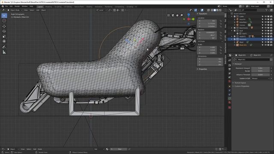Select the Move tool

pyautogui.click(x=4, y=26)
